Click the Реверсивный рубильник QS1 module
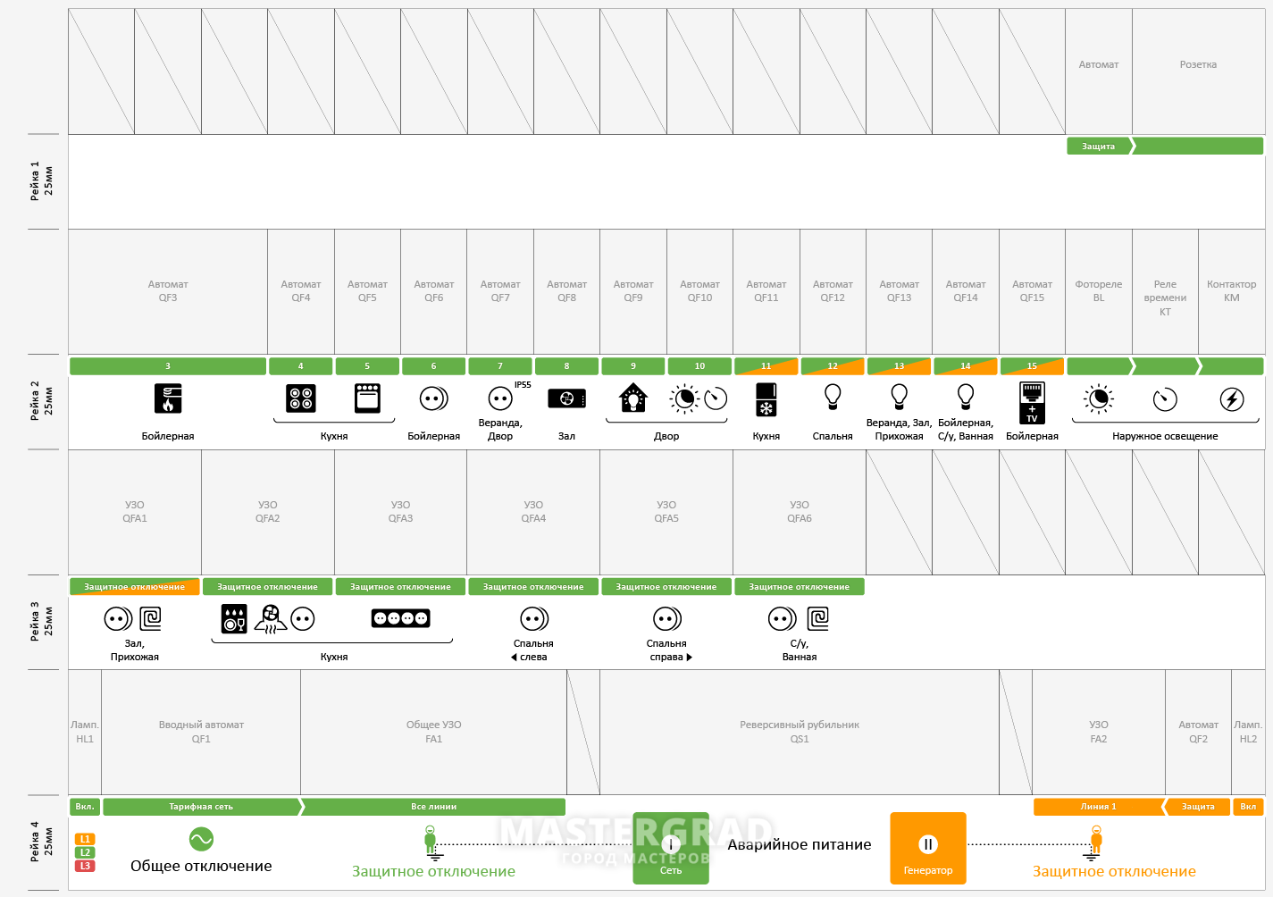This screenshot has height=897, width=1273. coord(800,732)
